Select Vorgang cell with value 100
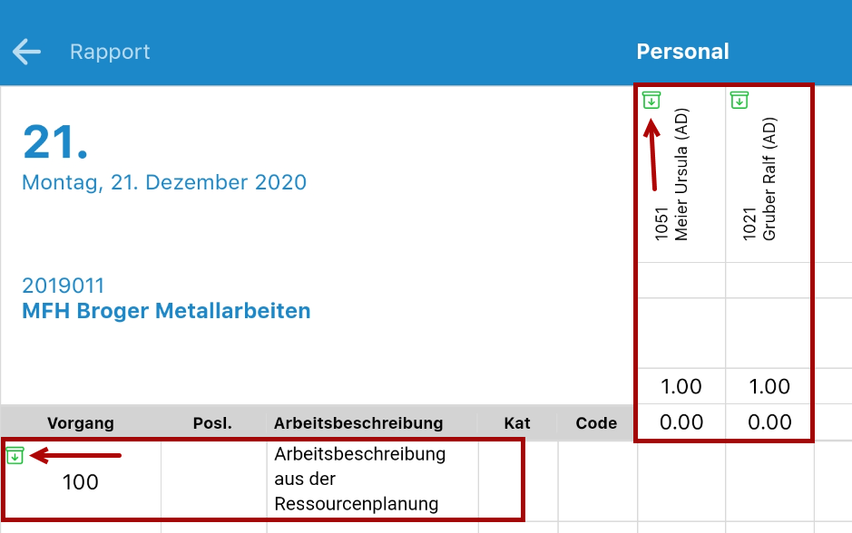This screenshot has width=852, height=533. pyautogui.click(x=81, y=482)
